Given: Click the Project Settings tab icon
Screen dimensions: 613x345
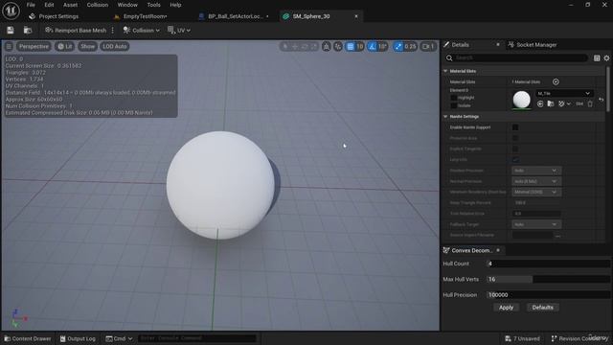Looking at the screenshot, I should (32, 16).
